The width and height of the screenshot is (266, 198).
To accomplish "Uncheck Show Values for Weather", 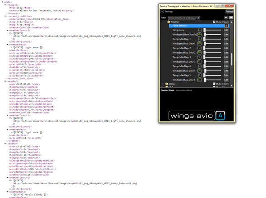I will point(214,22).
